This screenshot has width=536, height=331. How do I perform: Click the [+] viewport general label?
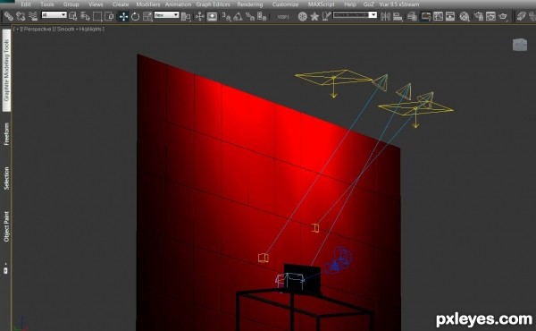click(17, 30)
